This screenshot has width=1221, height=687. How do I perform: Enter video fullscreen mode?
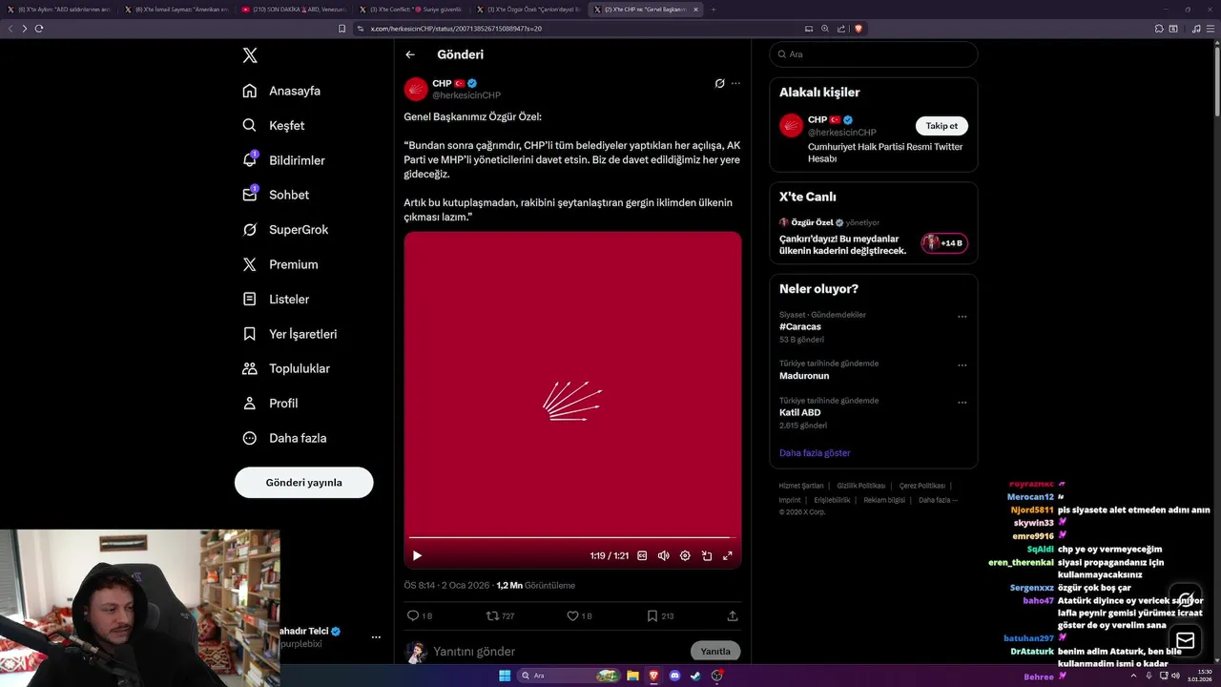728,555
